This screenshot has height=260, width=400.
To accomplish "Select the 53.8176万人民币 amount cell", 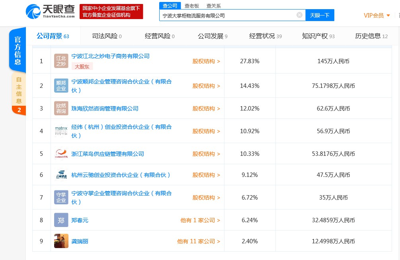I will pos(334,154).
